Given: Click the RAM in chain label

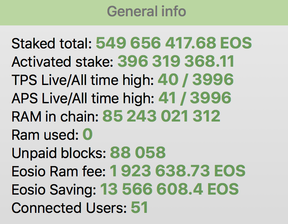Looking at the screenshot, I should (55, 116).
